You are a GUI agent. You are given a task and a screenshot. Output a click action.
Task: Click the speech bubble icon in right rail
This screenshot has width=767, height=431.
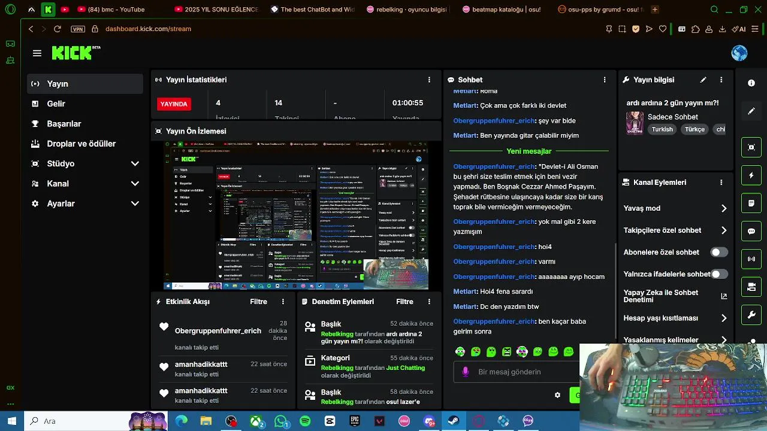coord(751,231)
